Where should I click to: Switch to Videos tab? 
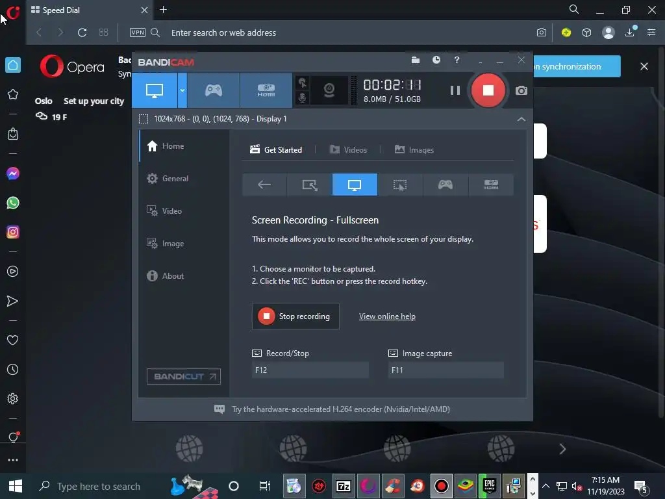(348, 150)
